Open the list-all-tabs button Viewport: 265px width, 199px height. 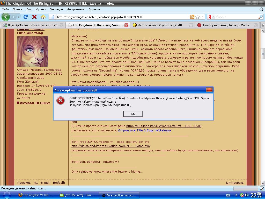point(263,25)
